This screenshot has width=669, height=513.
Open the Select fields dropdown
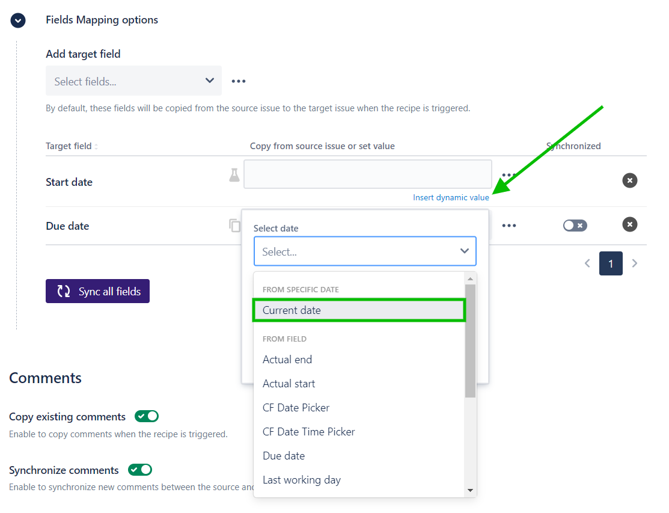(133, 81)
